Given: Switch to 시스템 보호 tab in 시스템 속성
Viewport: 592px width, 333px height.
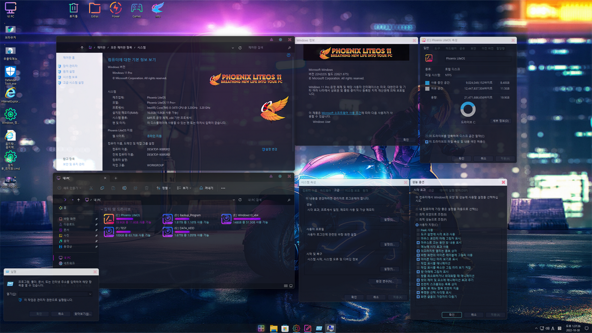Looking at the screenshot, I should tap(352, 190).
